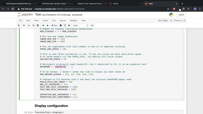The image size is (203, 114).
Task: Click the TrainConfig().display() code cell
Action: [x=108, y=112]
